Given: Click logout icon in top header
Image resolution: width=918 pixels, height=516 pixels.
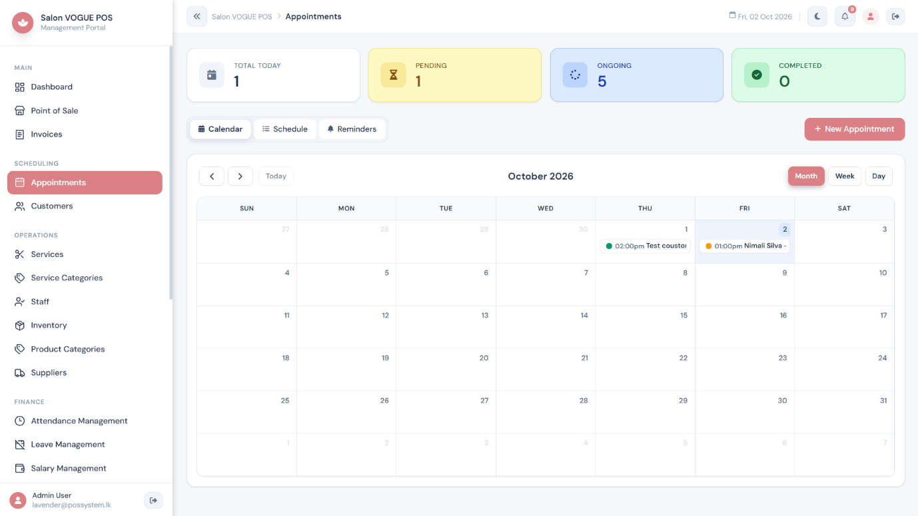Looking at the screenshot, I should point(896,17).
